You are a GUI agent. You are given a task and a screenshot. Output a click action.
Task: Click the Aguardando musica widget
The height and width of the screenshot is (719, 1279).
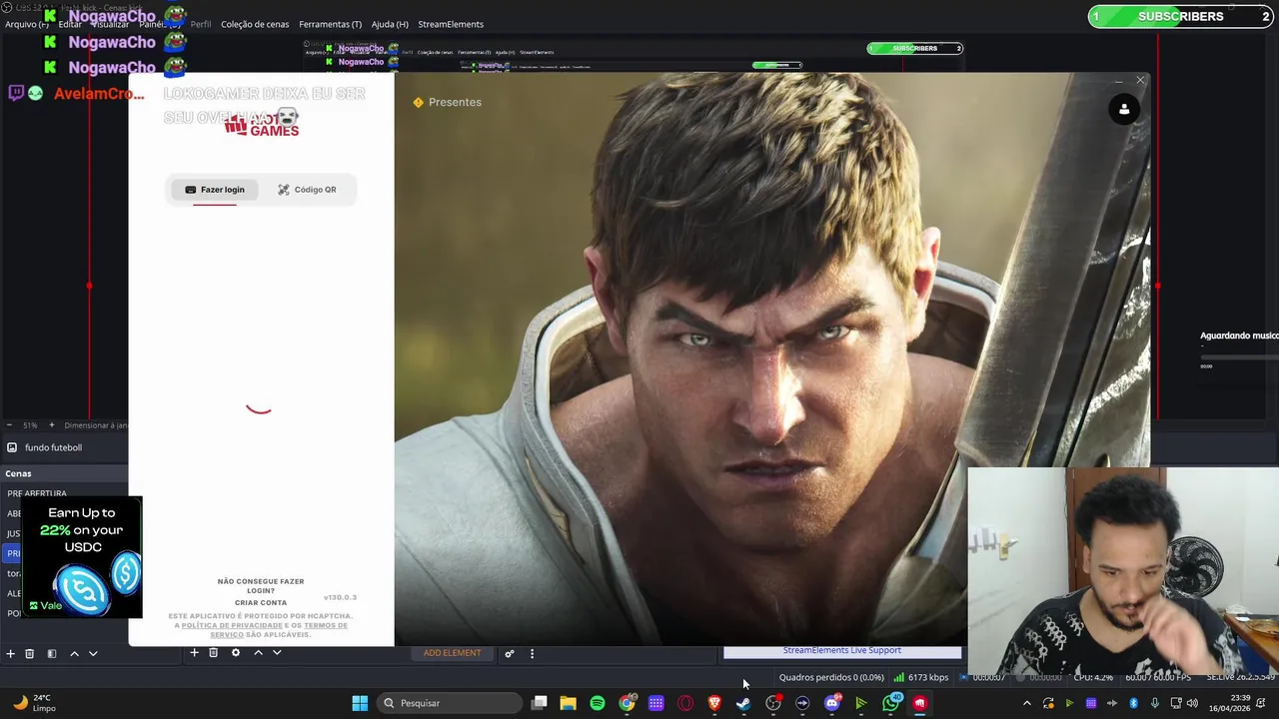pos(1239,350)
